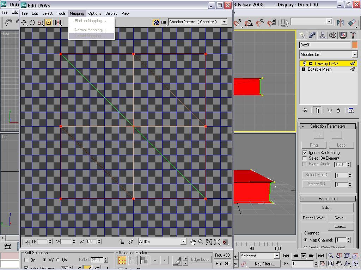Click the Reset UVWs button
Image resolution: width=361 pixels, height=270 pixels.
tap(313, 218)
